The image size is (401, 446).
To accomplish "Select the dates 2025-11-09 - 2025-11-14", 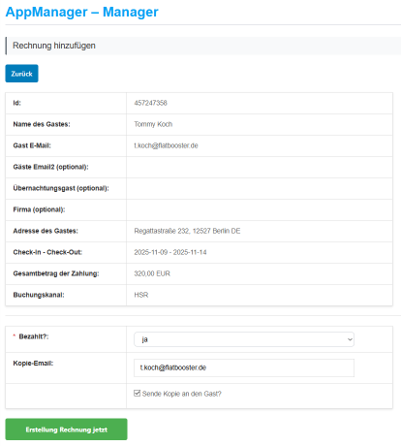I will [170, 252].
